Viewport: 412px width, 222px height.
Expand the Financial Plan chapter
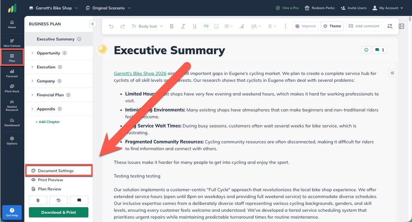tap(32, 95)
